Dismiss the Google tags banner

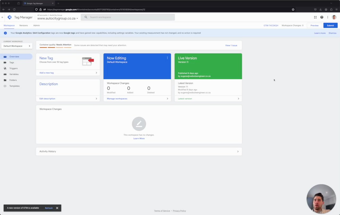(x=333, y=33)
